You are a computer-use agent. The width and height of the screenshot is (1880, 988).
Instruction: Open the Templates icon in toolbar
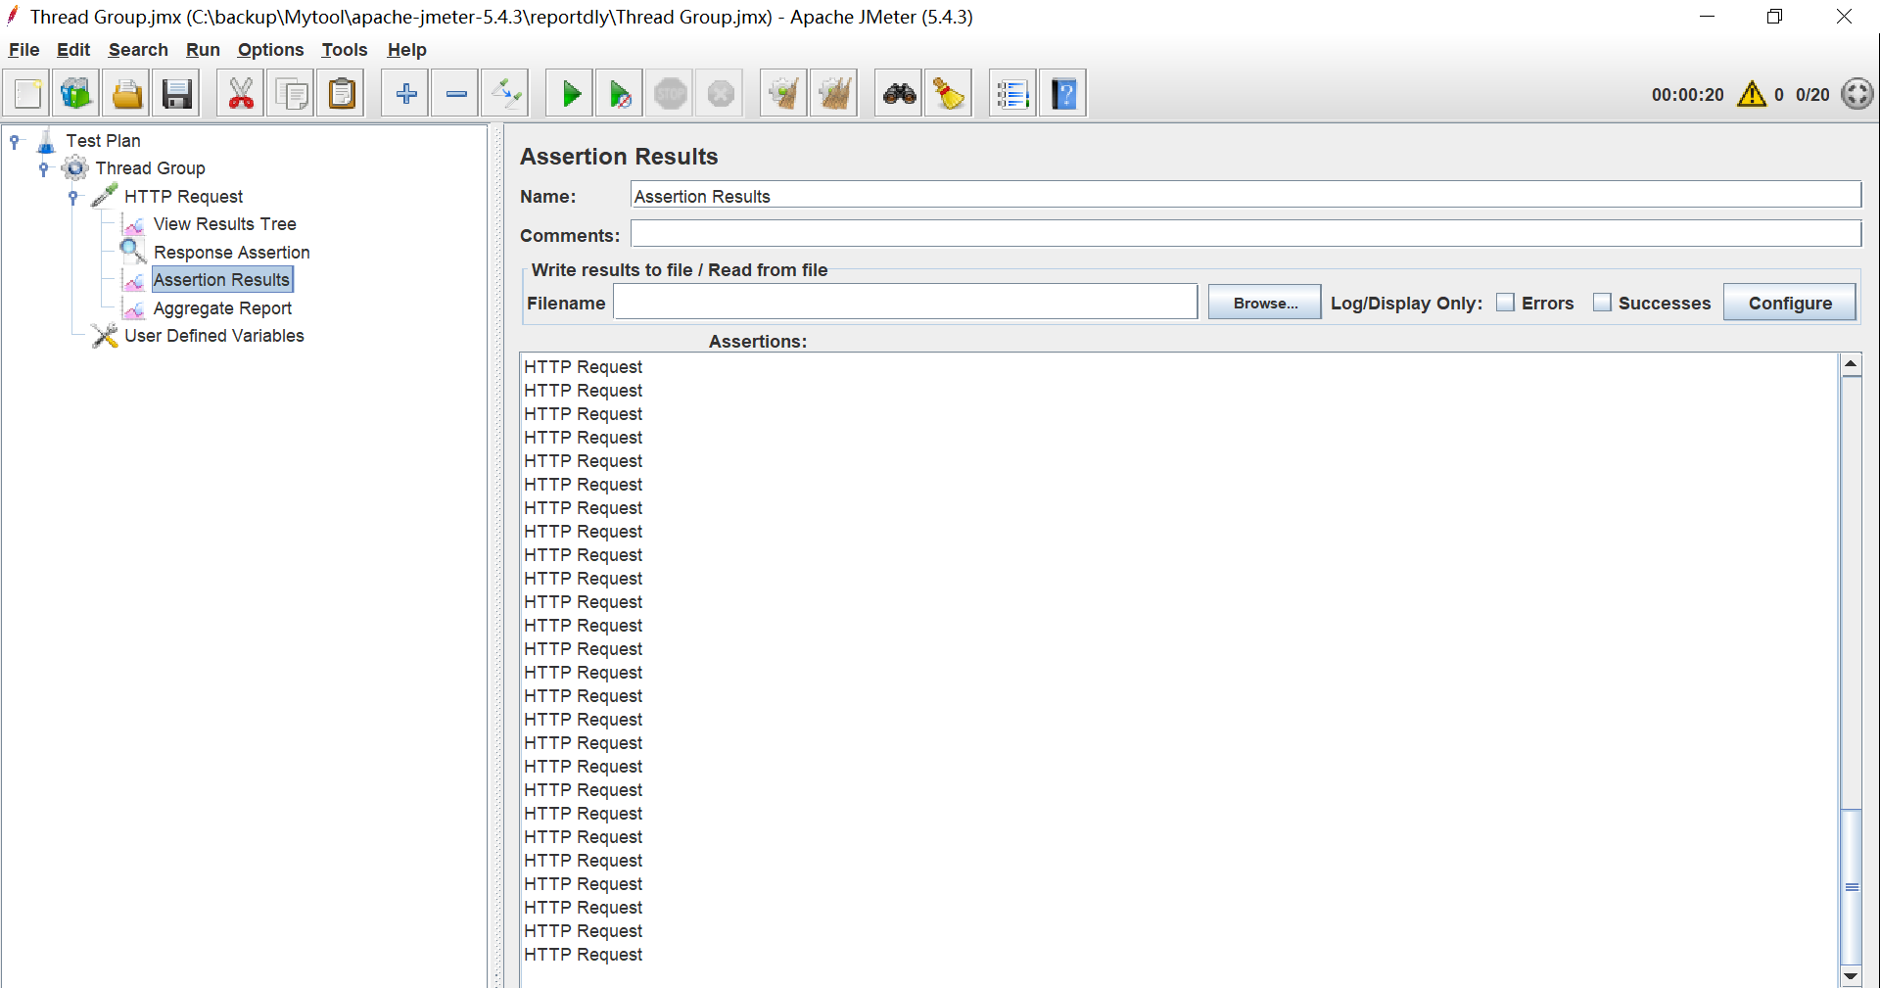tap(76, 94)
